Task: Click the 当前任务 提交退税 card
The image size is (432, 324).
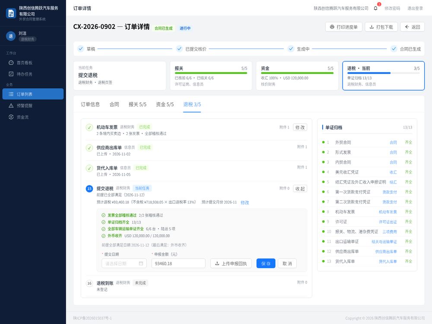Action: pyautogui.click(x=120, y=76)
